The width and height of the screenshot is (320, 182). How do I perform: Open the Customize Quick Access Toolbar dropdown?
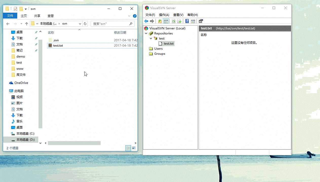pos(26,9)
